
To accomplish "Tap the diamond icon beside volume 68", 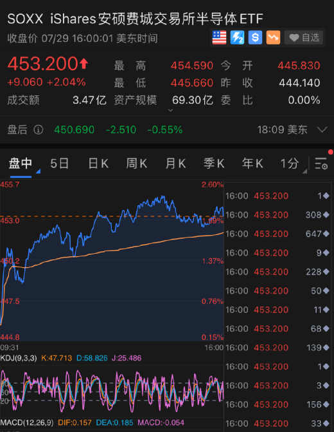I will pos(326,328).
